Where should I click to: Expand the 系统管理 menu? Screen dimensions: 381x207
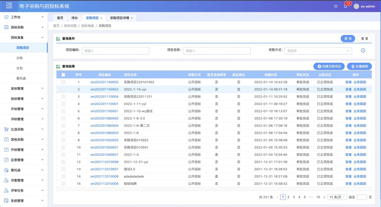point(24,201)
